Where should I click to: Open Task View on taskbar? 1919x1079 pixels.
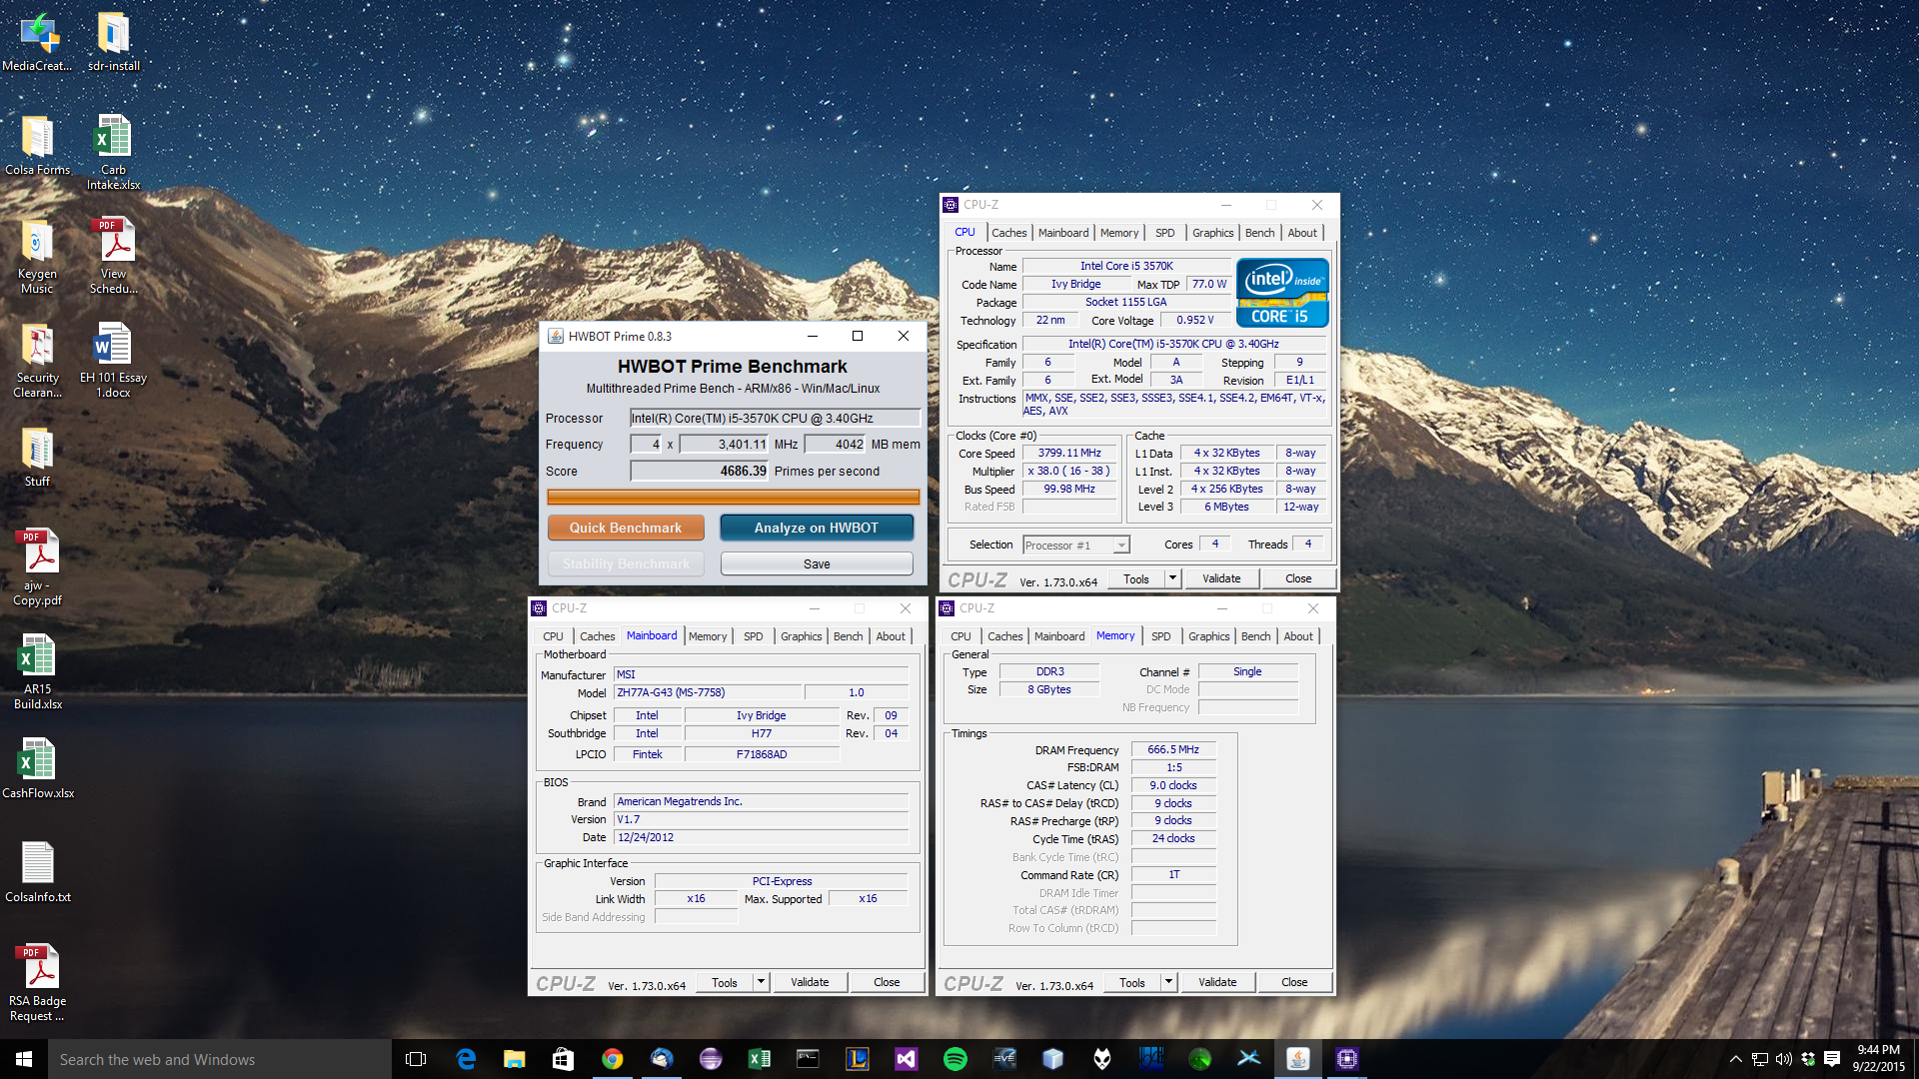tap(416, 1059)
